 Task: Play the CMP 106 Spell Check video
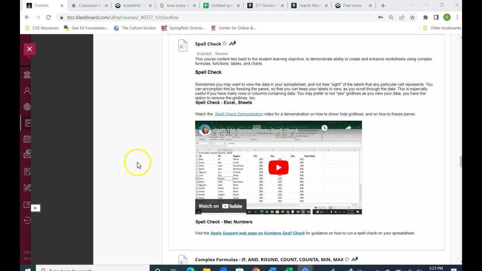coord(278,167)
